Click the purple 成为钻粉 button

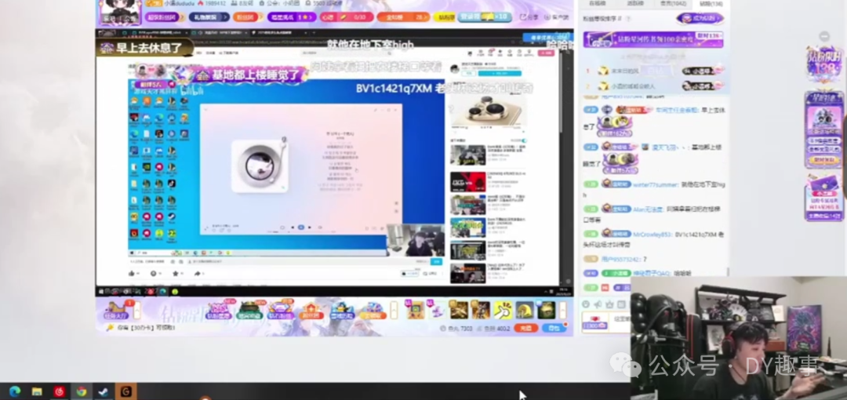(700, 18)
